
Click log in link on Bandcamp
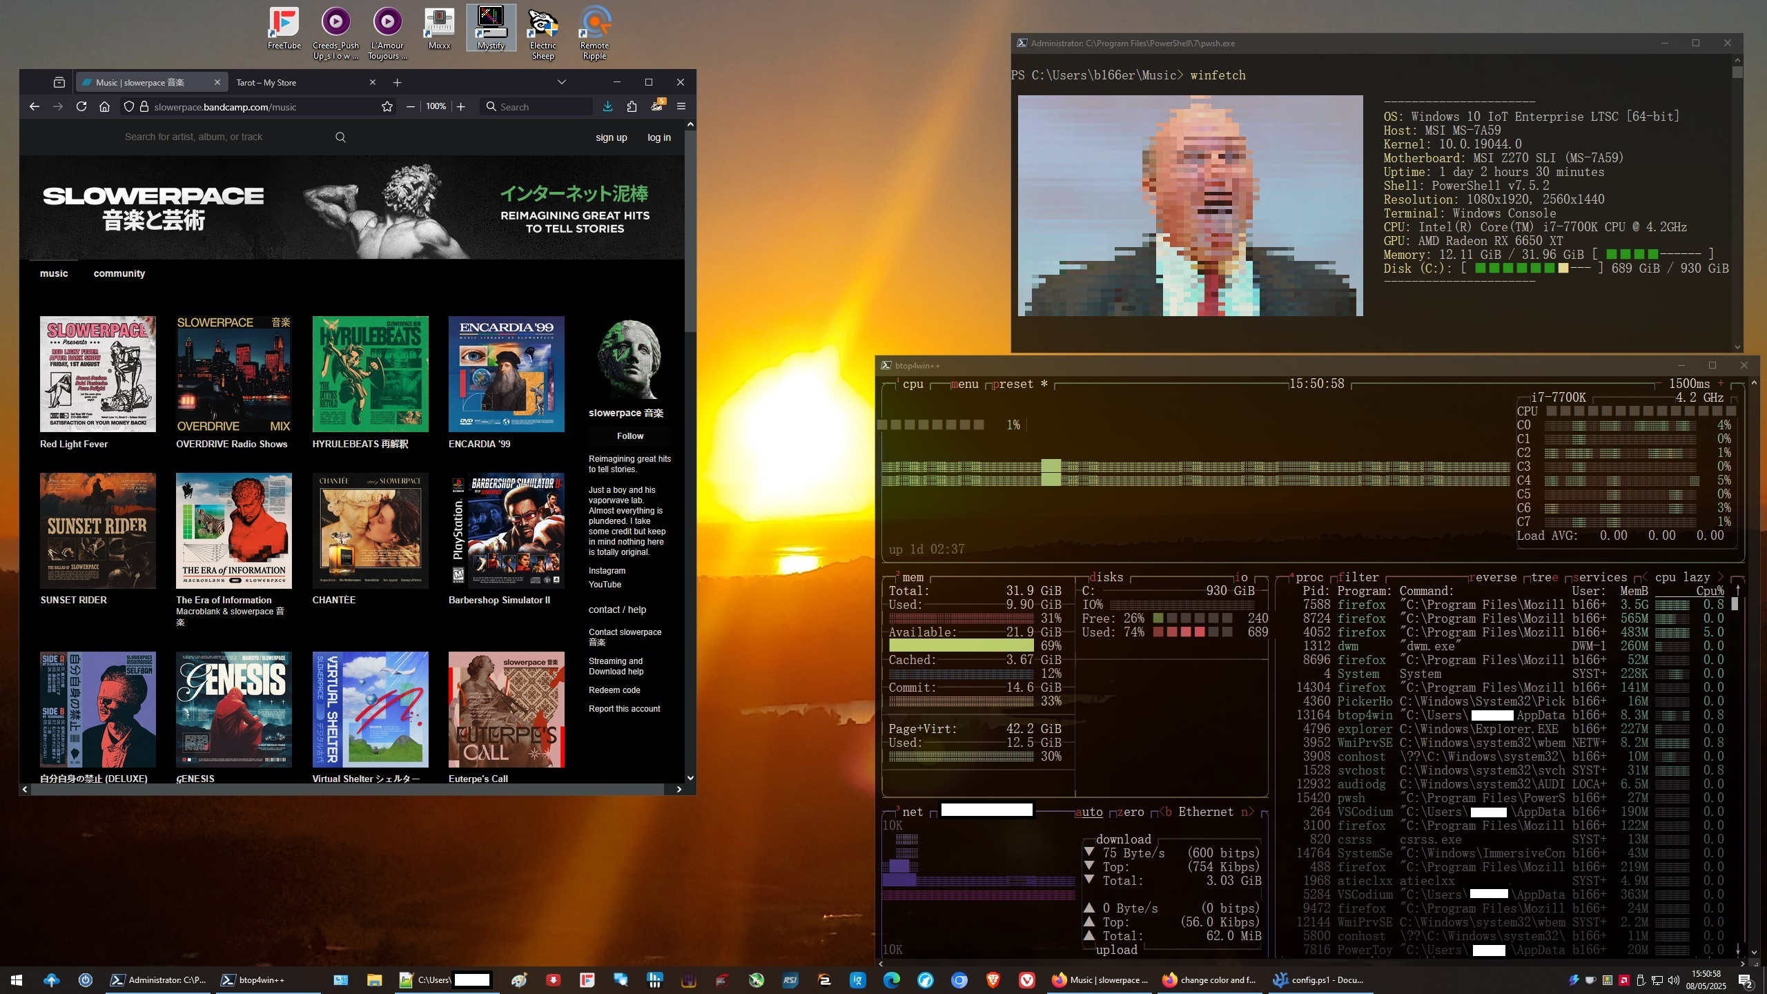[658, 137]
